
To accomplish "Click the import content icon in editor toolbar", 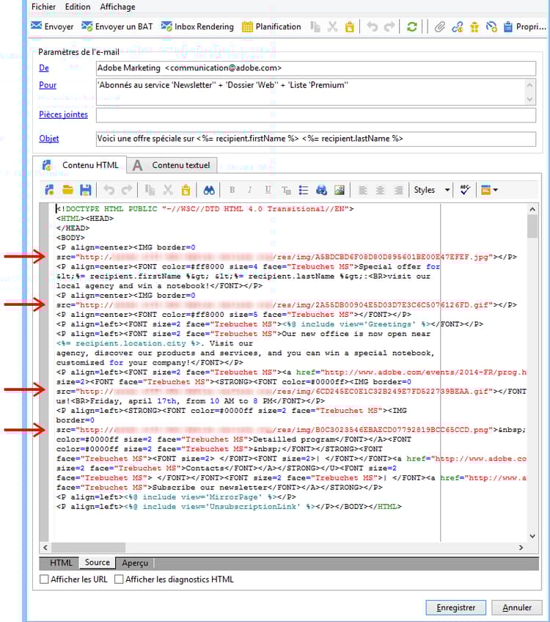I will pyautogui.click(x=50, y=190).
